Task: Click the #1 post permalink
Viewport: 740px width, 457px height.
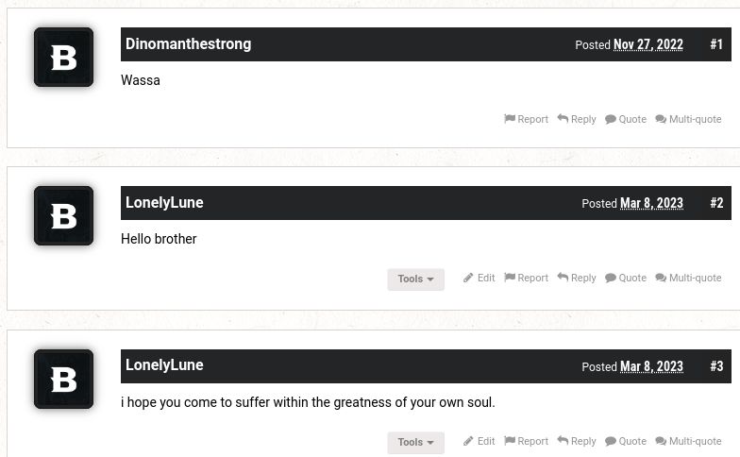Action: point(716,44)
